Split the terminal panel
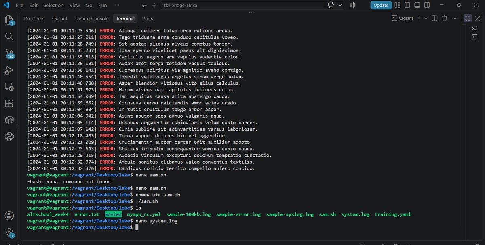The height and width of the screenshot is (245, 485). [x=434, y=18]
